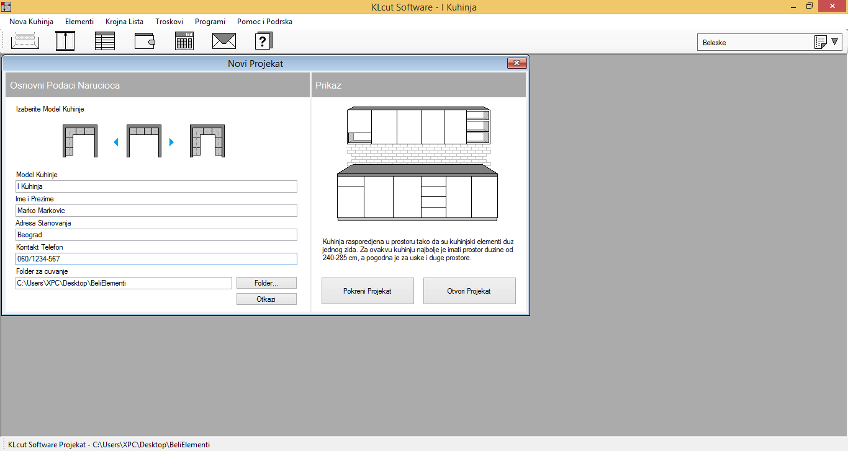The width and height of the screenshot is (848, 451).
Task: Click the notes page icon in Beleske
Action: coord(820,43)
